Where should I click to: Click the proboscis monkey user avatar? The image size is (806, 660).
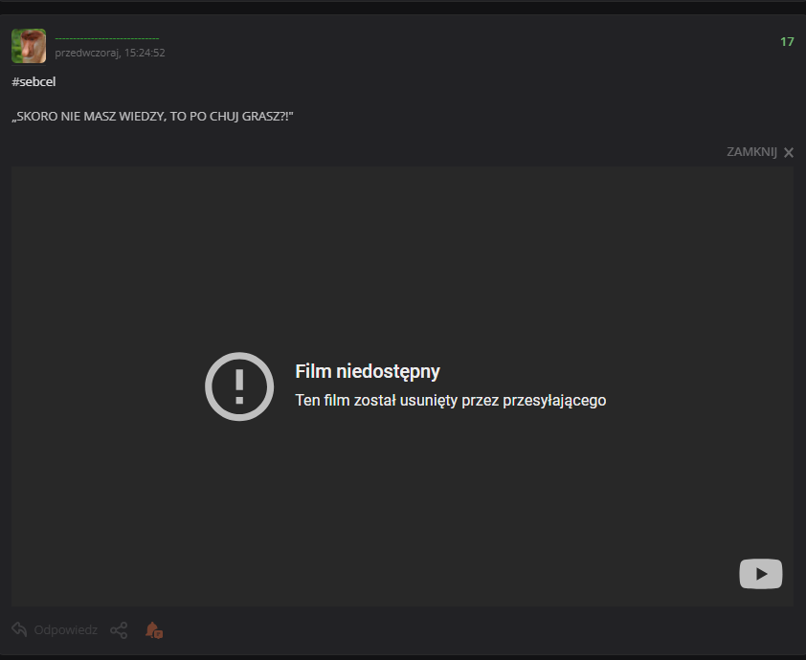29,46
